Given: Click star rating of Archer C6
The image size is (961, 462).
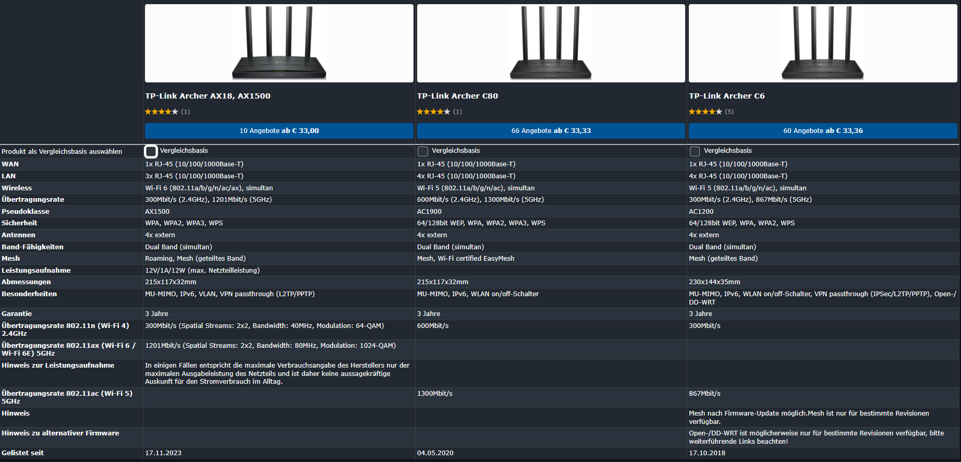Looking at the screenshot, I should click(705, 112).
